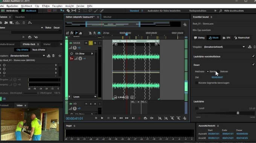Switch to the Wellenform view
This screenshot has width=256, height=143.
[x=10, y=11]
